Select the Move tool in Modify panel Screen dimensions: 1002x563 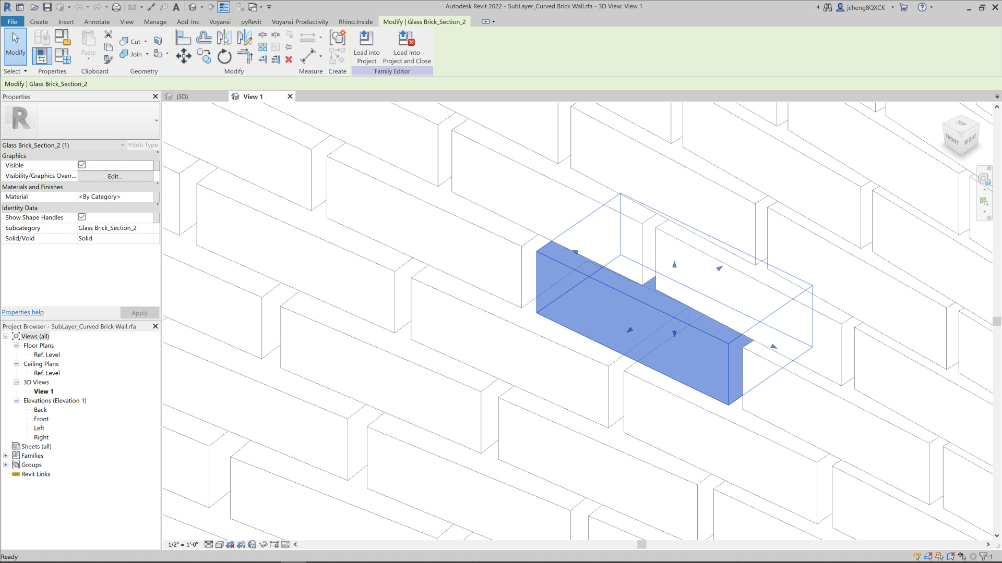(183, 56)
